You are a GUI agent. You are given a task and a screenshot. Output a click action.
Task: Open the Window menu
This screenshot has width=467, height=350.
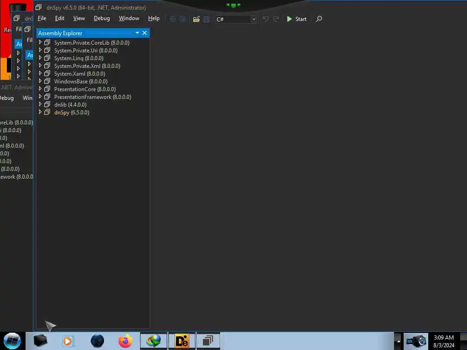pos(129,18)
